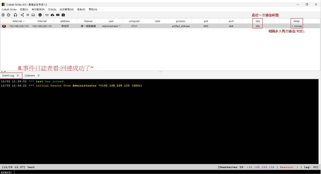This screenshot has height=174, width=321.
Task: Click the disconnect minus icon in toolbar
Action: (x=9, y=15)
